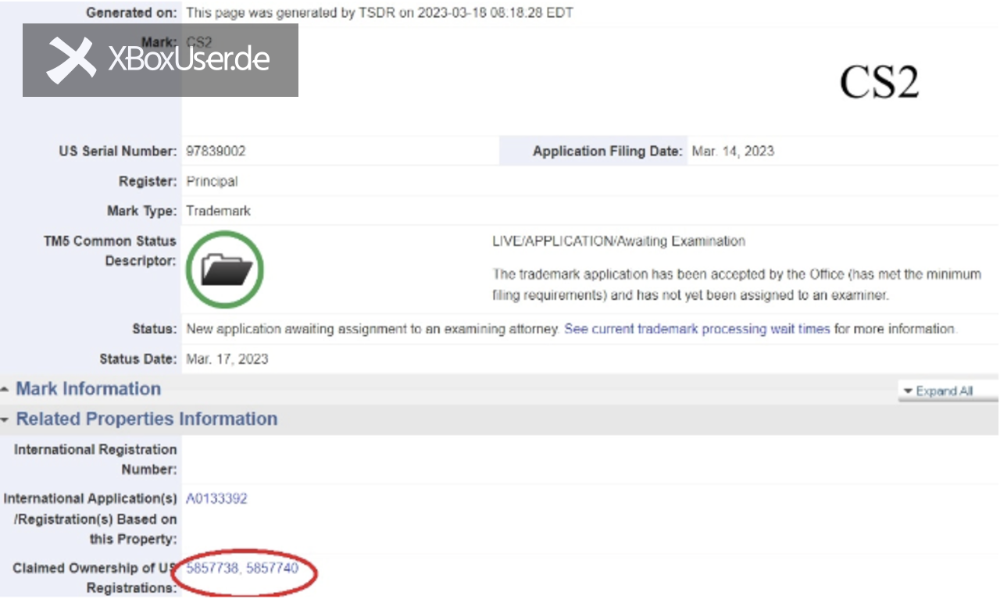Click the US Serial Number label
Viewport: 1000px width, 610px height.
(x=118, y=151)
